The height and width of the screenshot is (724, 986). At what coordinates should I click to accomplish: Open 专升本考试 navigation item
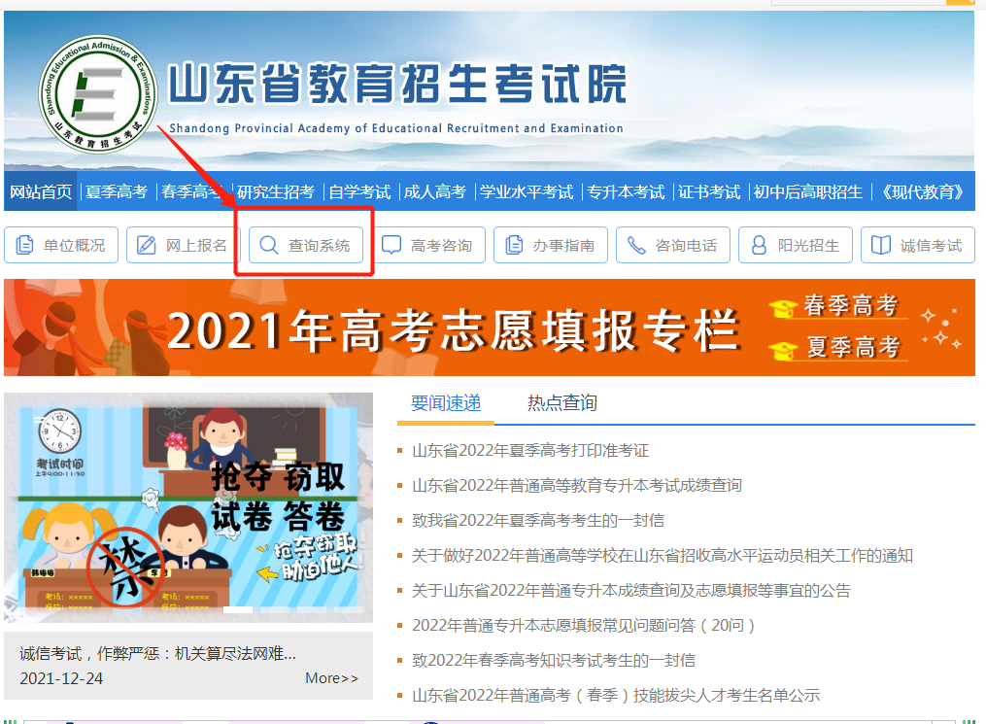pos(625,191)
